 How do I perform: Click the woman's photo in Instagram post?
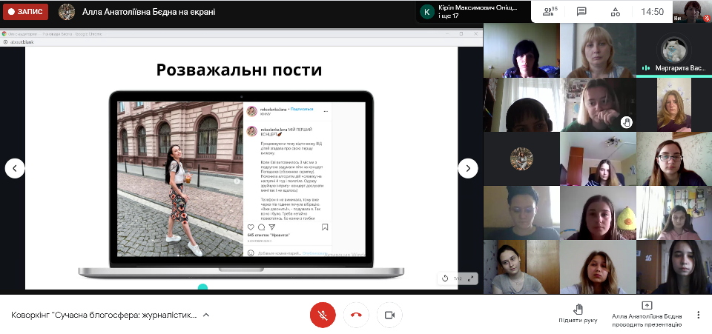pyautogui.click(x=180, y=179)
